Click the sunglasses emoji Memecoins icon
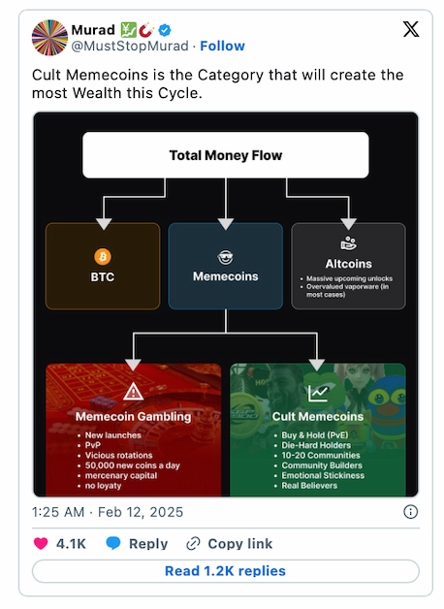This screenshot has height=609, width=444. pyautogui.click(x=225, y=257)
